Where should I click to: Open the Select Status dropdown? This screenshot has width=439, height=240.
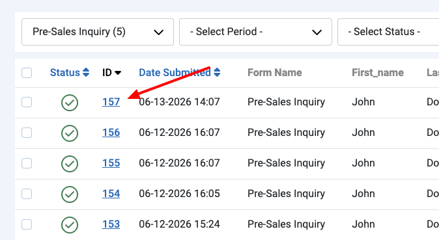coord(388,32)
